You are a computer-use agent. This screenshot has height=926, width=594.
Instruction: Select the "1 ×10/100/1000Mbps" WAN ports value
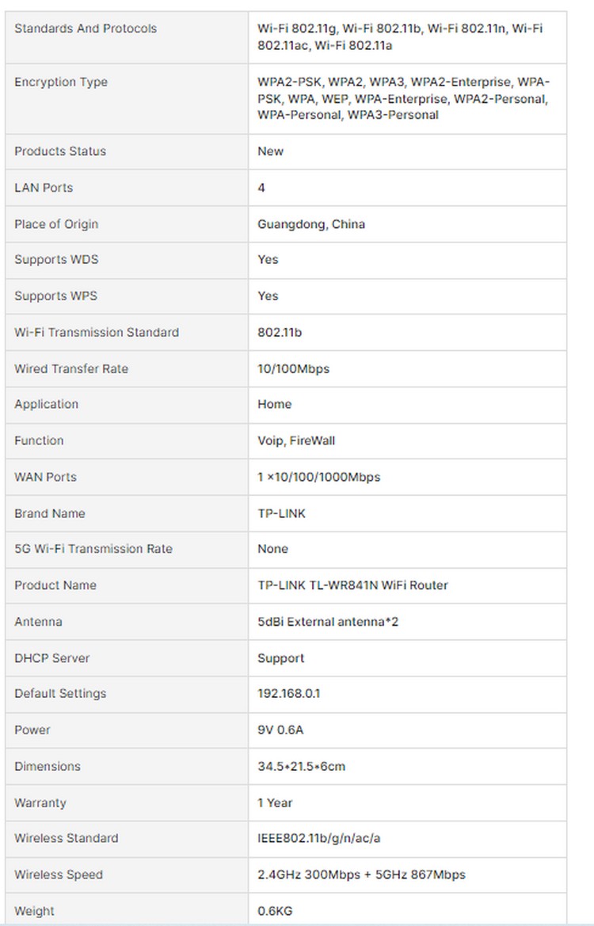point(318,477)
